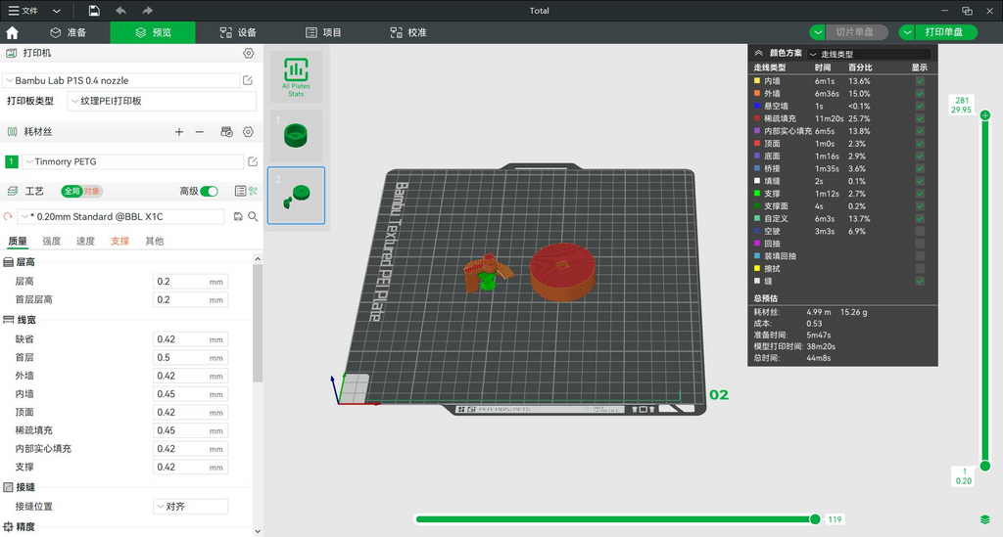The height and width of the screenshot is (537, 1003).
Task: Open the 速度 settings tab
Action: click(85, 241)
